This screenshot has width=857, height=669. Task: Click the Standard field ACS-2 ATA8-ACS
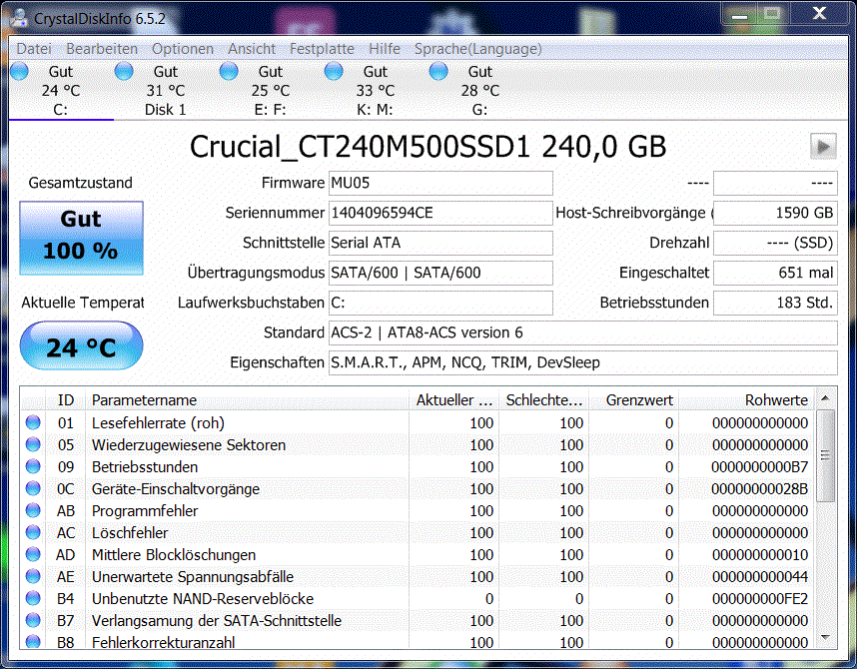[x=582, y=333]
